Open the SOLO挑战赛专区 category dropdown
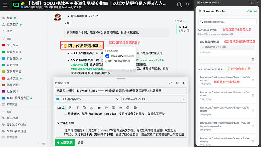 pyautogui.click(x=87, y=99)
